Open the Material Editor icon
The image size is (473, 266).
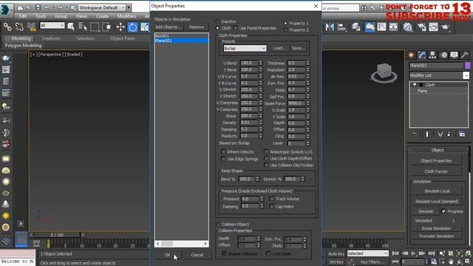(407, 27)
